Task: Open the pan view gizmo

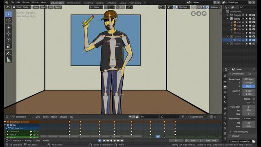Action: pos(199,13)
